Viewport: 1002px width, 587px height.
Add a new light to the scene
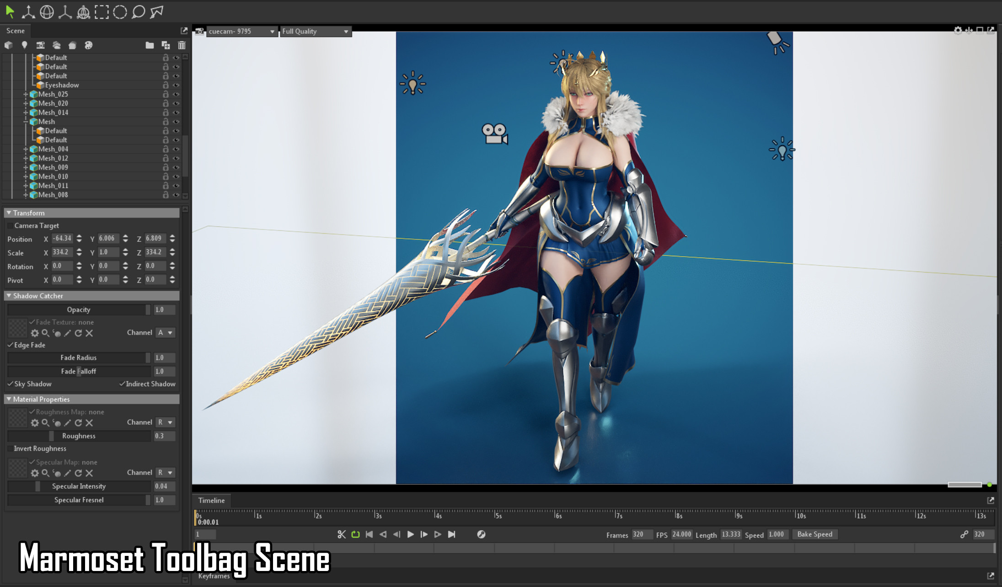coord(24,45)
